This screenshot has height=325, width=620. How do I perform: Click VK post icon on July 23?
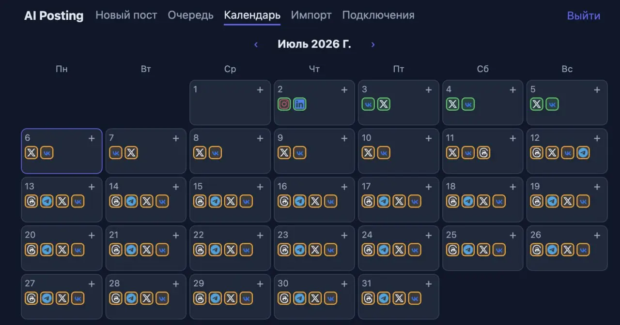331,250
